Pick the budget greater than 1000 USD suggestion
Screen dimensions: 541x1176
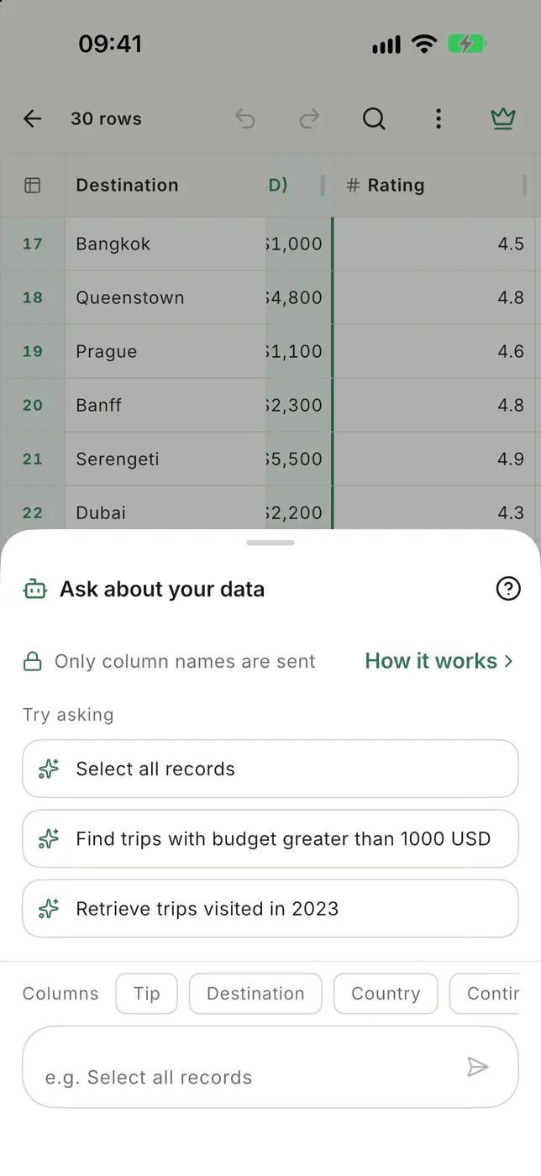tap(270, 838)
